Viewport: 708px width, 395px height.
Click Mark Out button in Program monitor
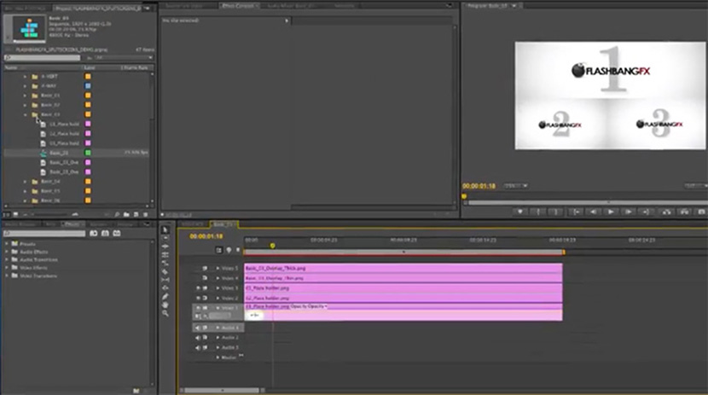556,212
